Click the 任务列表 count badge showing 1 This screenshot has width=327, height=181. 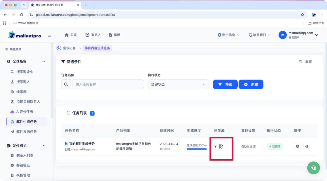tap(92, 113)
